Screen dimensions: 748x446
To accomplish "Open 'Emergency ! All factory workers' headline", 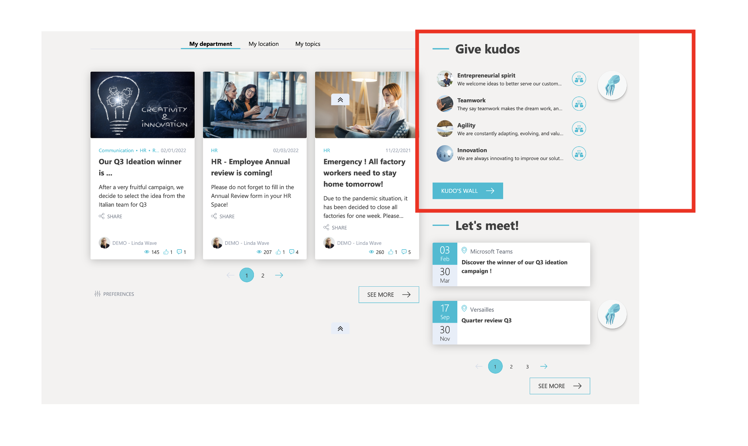I will pos(365,173).
